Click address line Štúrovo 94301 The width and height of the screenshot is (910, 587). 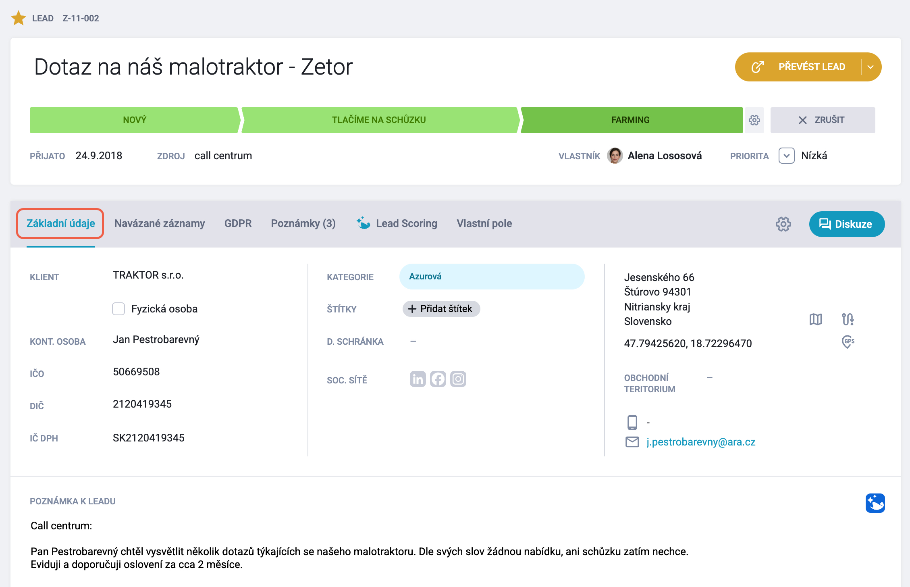coord(658,292)
